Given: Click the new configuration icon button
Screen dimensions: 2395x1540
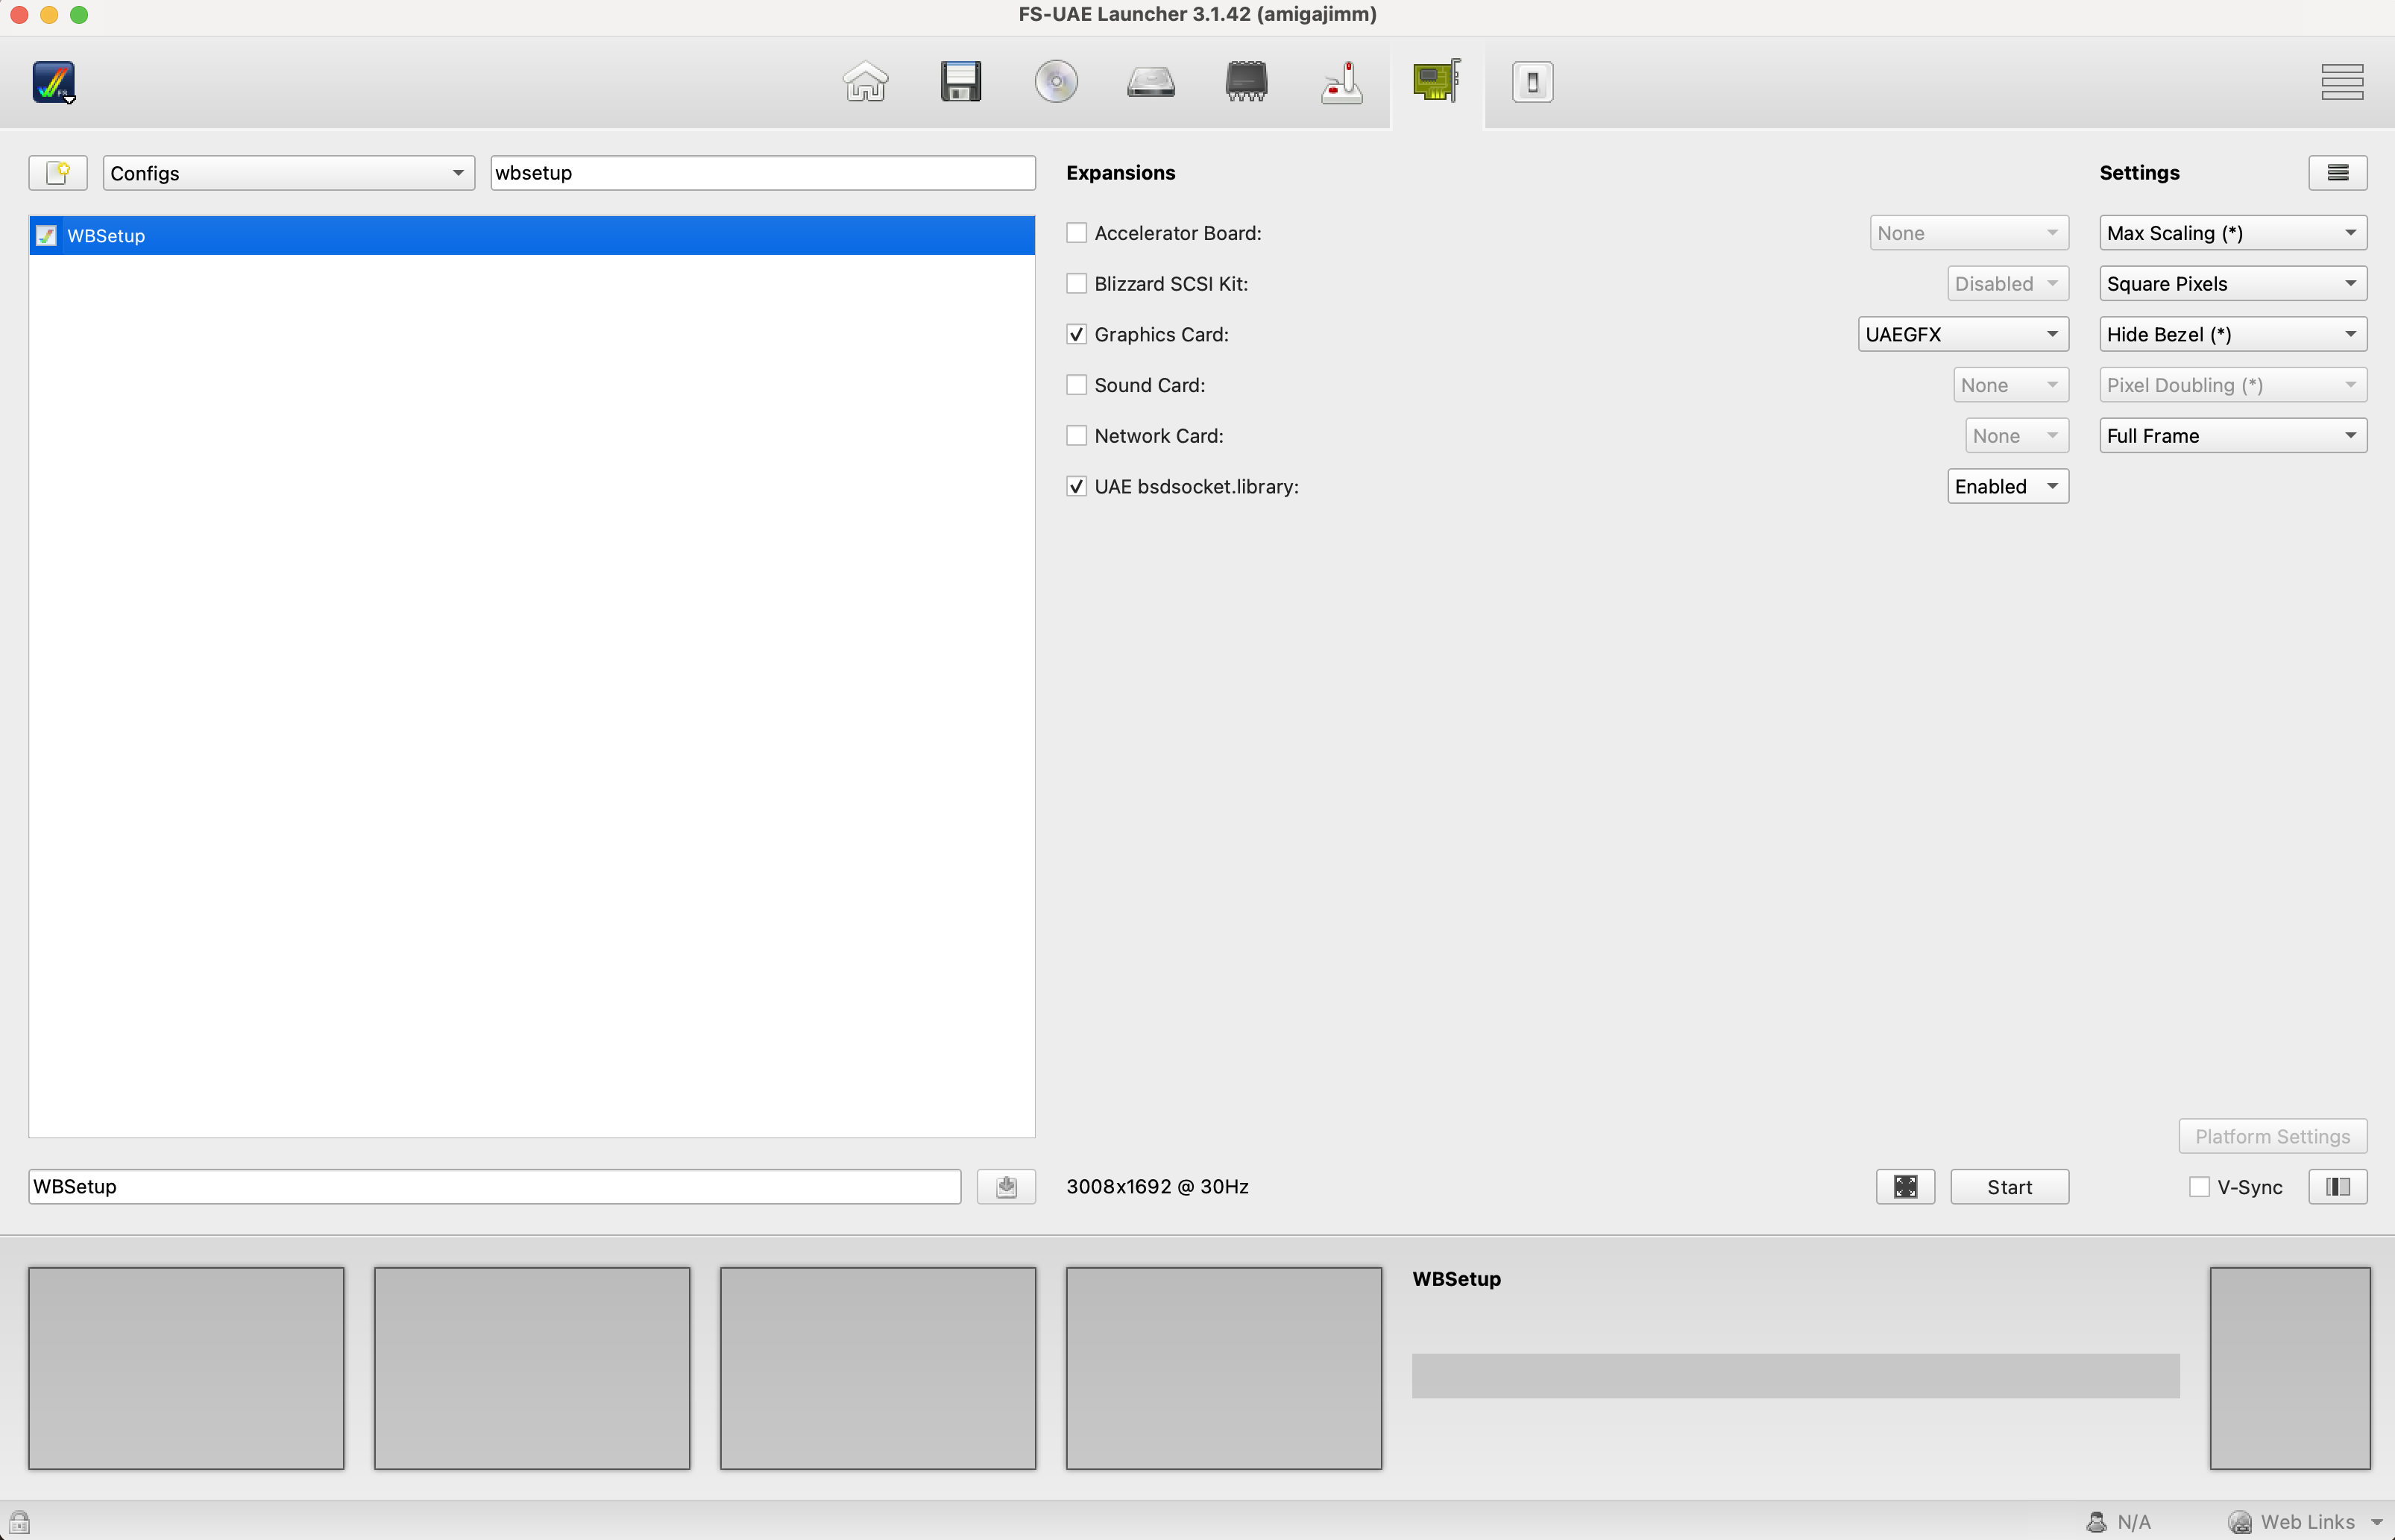Looking at the screenshot, I should click(x=58, y=172).
